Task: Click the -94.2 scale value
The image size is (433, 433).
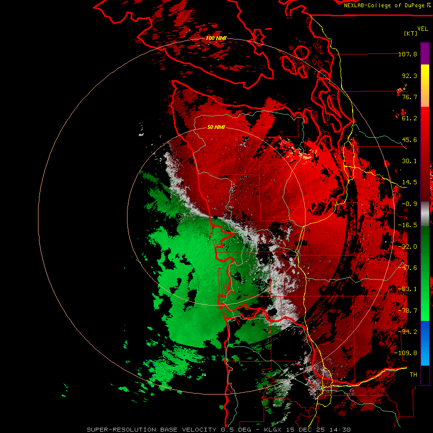Action: click(x=408, y=332)
